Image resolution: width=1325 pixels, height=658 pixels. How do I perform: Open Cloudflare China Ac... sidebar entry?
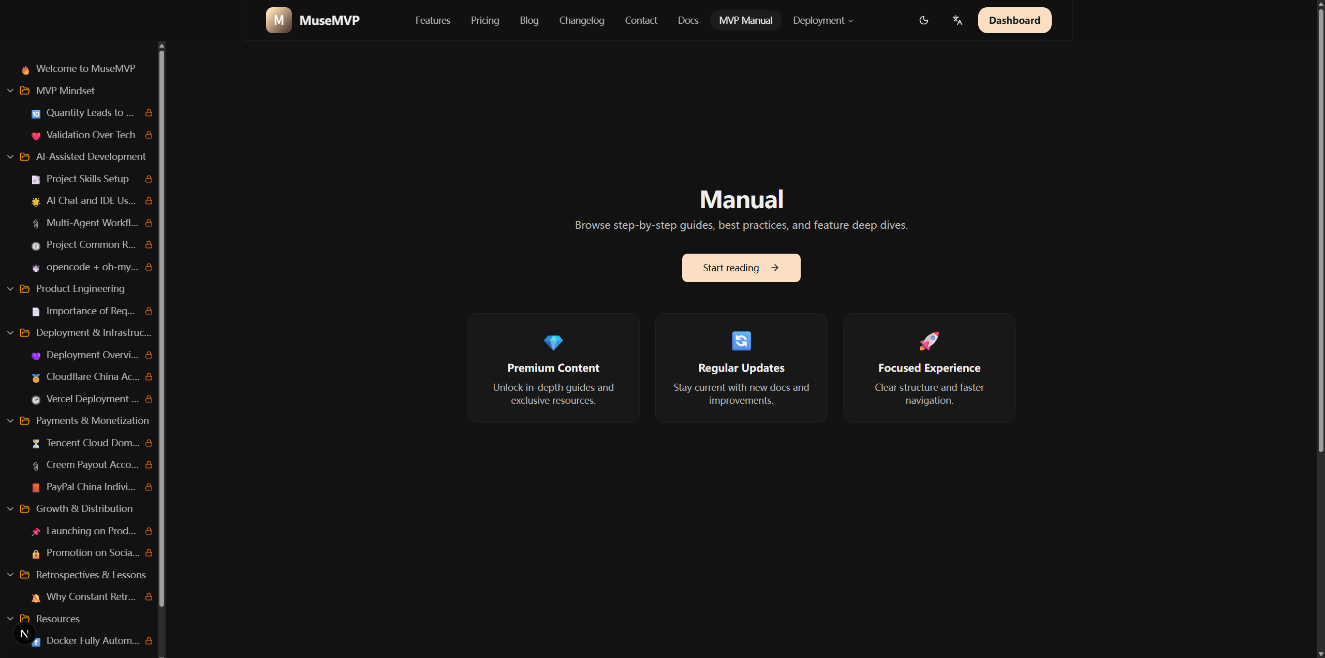coord(93,376)
